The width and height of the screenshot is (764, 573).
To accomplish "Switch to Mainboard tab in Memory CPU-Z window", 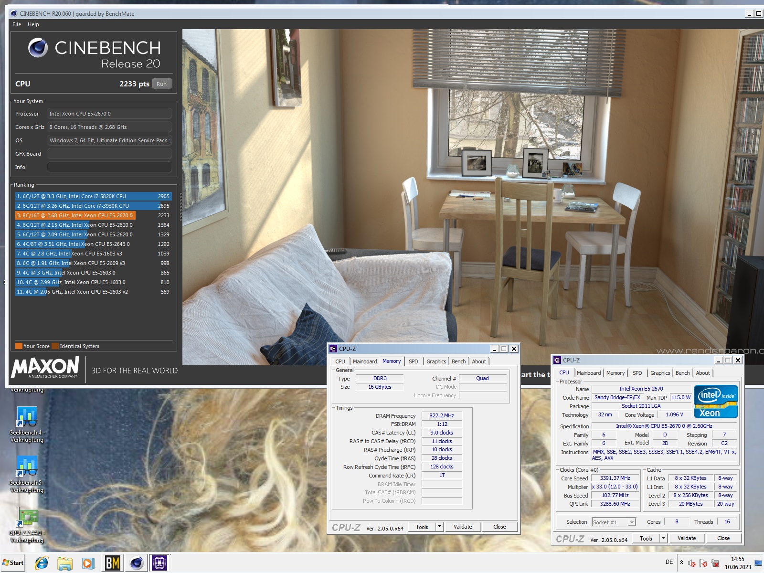I will [365, 361].
